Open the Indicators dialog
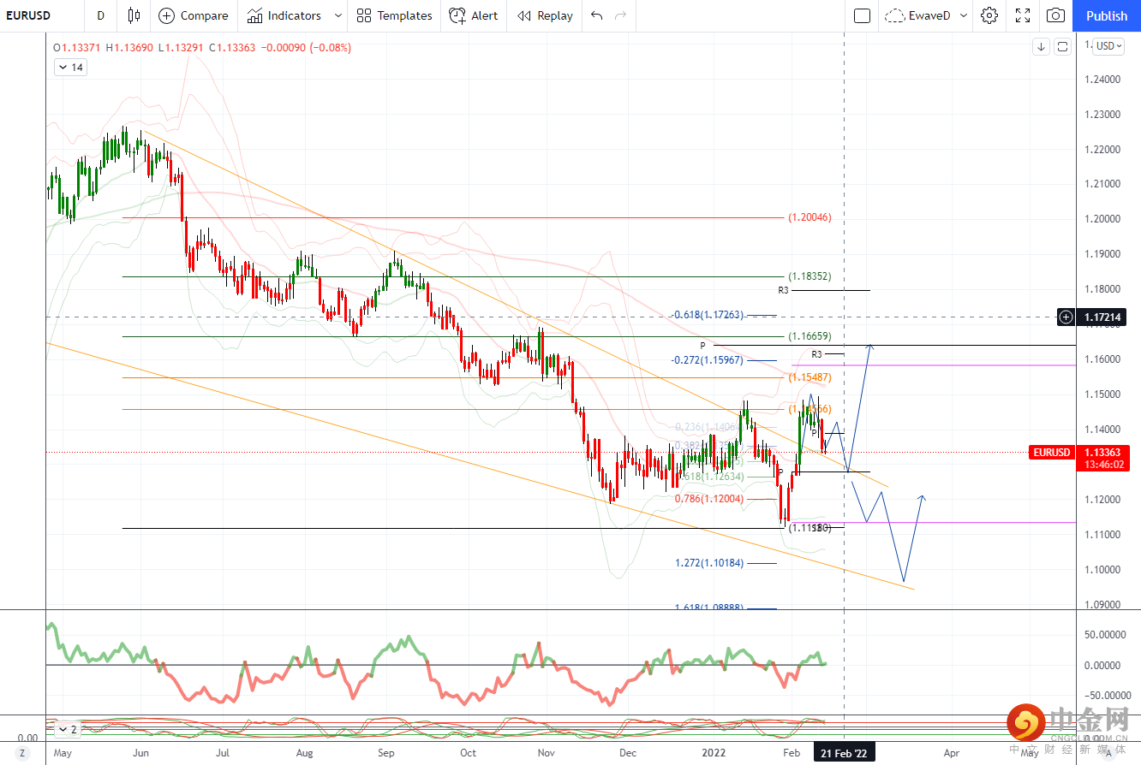 (284, 15)
